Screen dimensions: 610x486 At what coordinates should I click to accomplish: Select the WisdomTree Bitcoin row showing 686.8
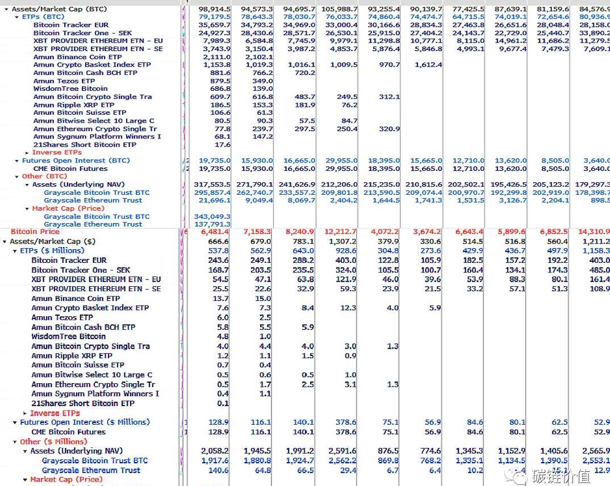(70, 89)
